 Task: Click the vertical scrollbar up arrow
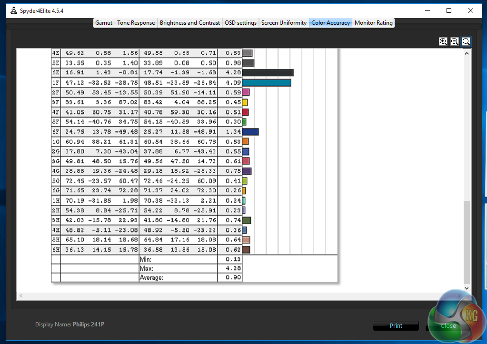pyautogui.click(x=467, y=53)
